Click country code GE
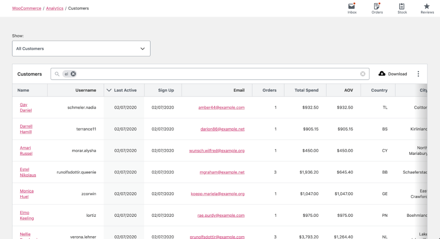The width and height of the screenshot is (440, 239). [385, 194]
